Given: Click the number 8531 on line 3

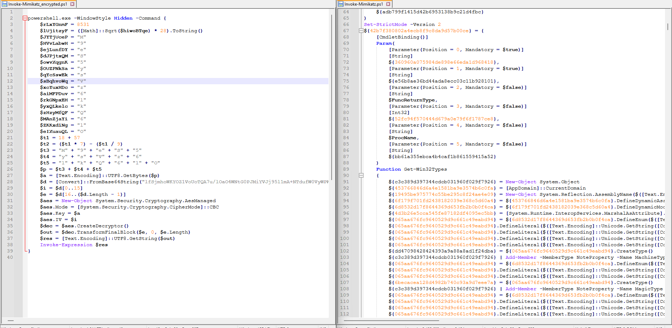Looking at the screenshot, I should tap(83, 24).
